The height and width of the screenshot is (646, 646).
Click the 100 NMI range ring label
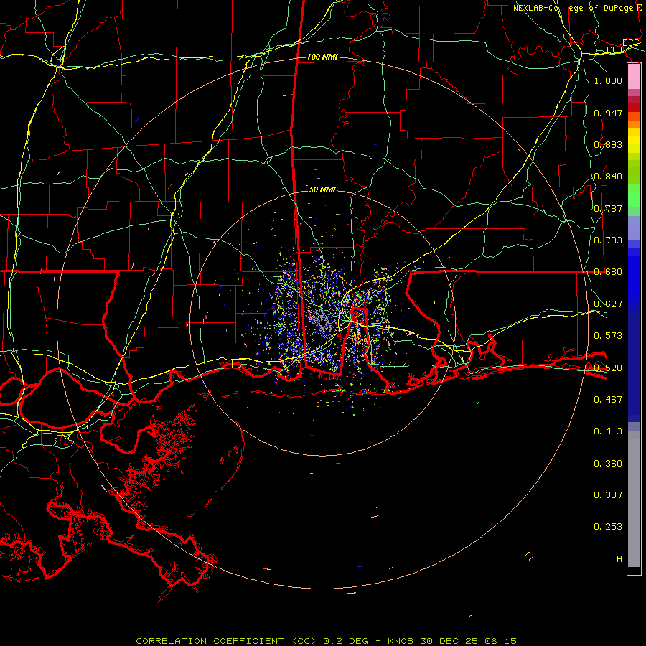(x=322, y=57)
